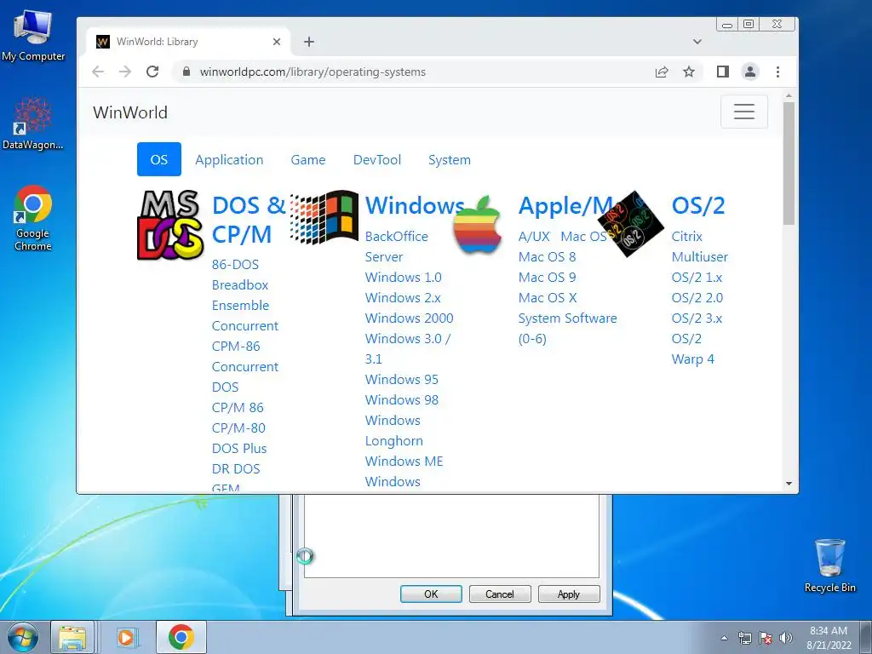Share this page from address bar
This screenshot has width=872, height=654.
click(x=661, y=72)
